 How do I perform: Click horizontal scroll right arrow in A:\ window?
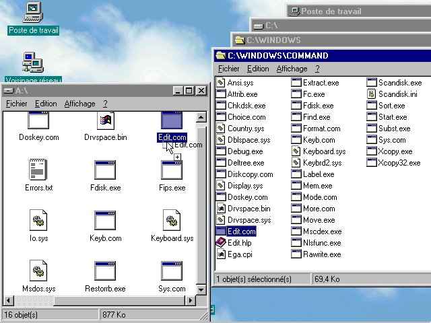click(190, 301)
